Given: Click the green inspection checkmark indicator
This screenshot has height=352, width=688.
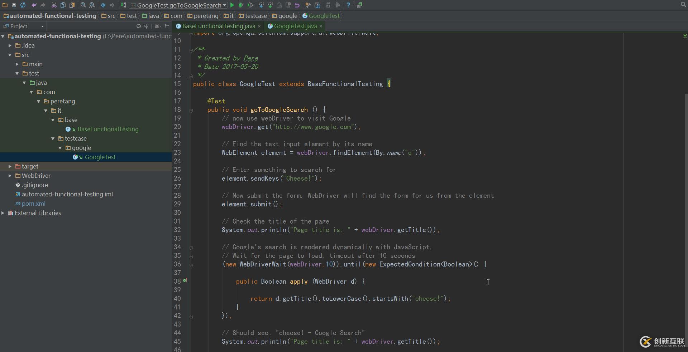Looking at the screenshot, I should [x=685, y=36].
